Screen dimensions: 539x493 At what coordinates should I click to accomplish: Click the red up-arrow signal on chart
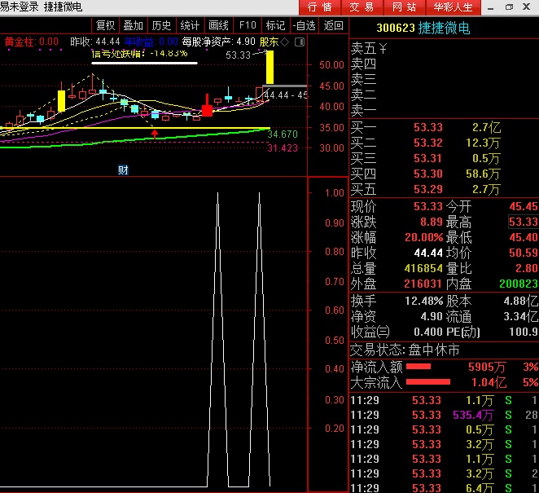point(156,132)
